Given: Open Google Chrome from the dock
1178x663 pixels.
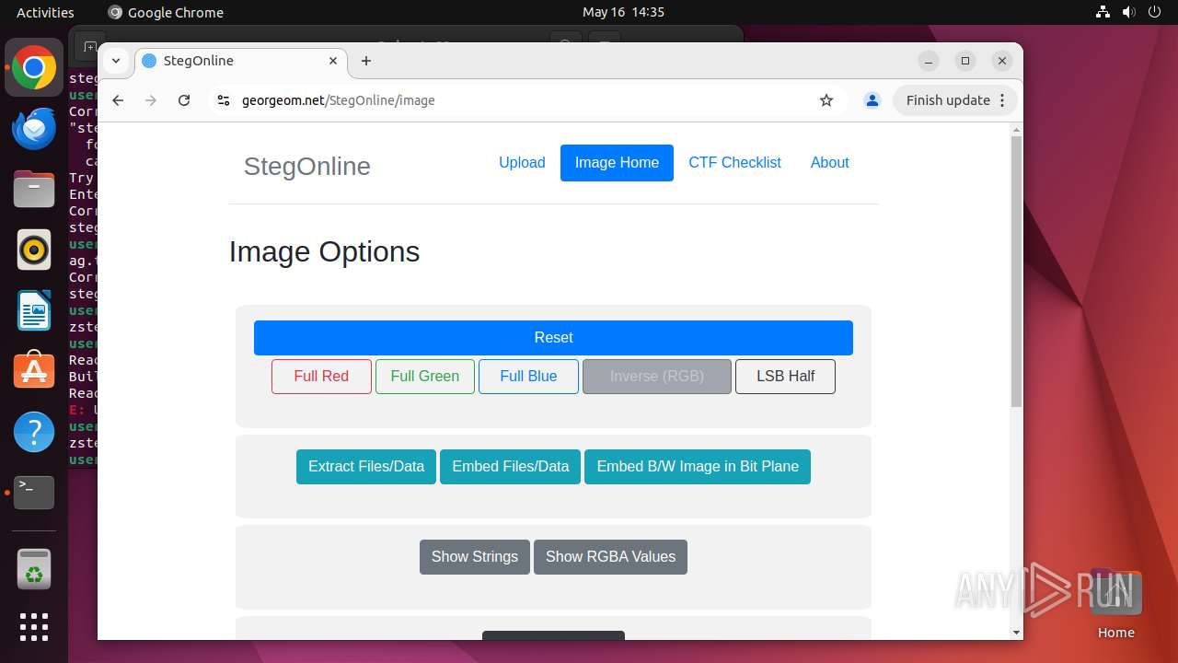Looking at the screenshot, I should click(34, 68).
